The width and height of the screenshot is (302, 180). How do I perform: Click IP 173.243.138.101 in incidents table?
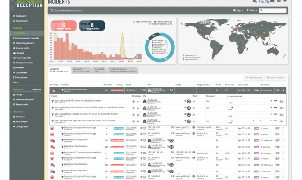click(x=155, y=152)
